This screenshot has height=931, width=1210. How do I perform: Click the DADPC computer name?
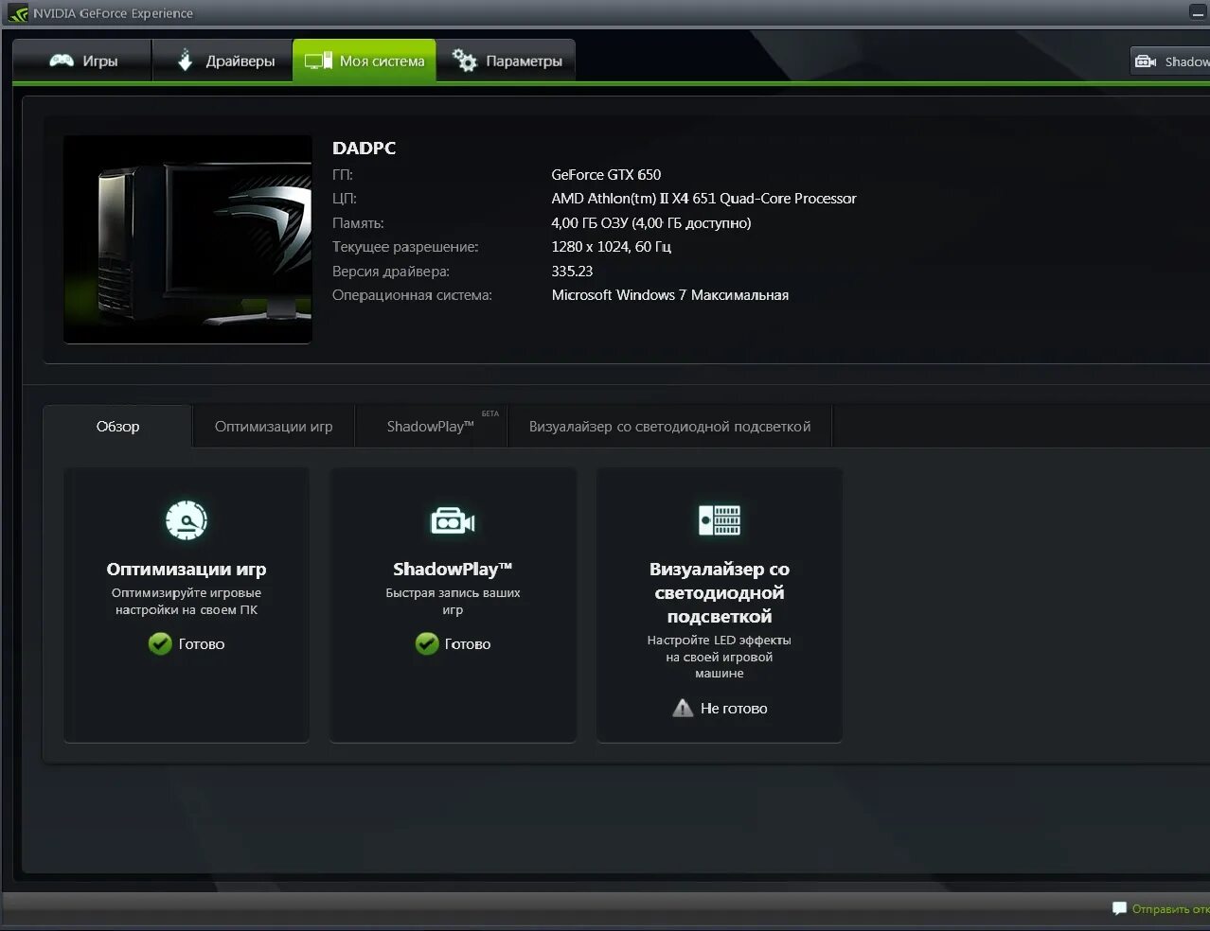pyautogui.click(x=365, y=148)
